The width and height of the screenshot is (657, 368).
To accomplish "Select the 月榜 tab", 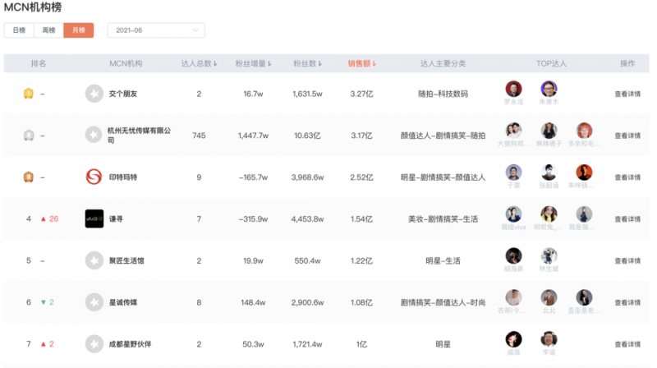I will (x=78, y=30).
